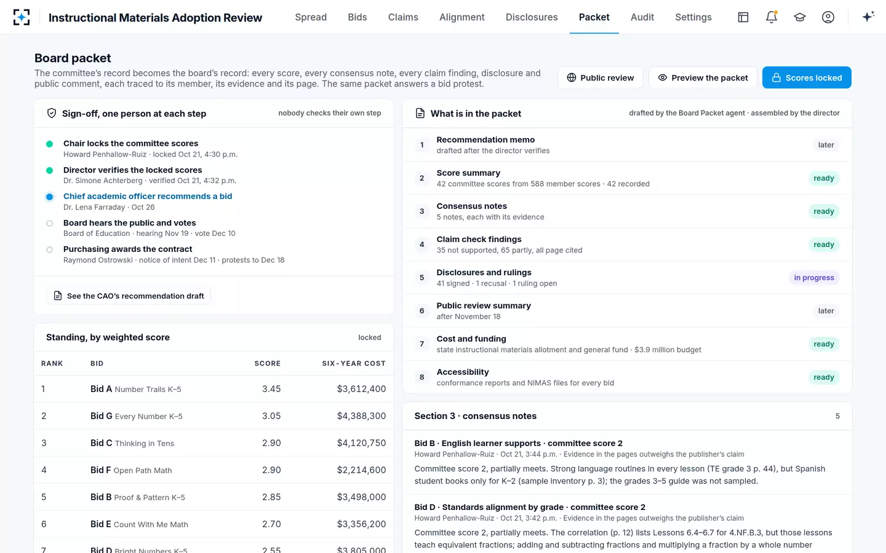Click the in progress status badge
Viewport: 886px width, 553px height.
(814, 278)
